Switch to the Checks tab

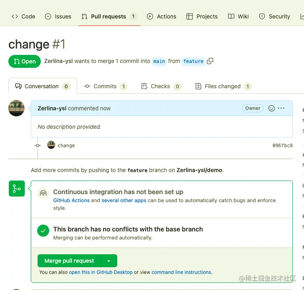[x=161, y=86]
